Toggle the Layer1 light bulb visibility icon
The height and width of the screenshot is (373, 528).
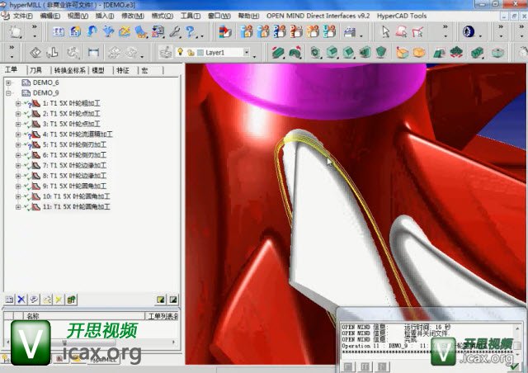[x=180, y=52]
